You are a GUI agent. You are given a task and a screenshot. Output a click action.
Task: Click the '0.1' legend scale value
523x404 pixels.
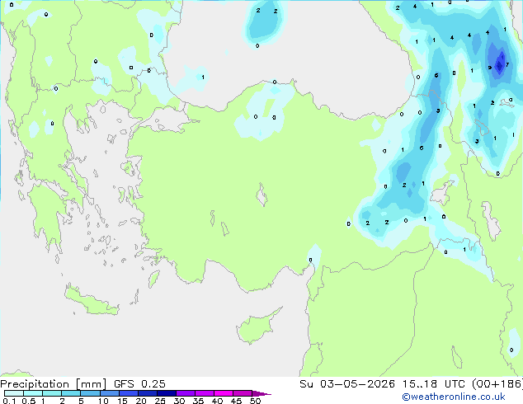9,401
